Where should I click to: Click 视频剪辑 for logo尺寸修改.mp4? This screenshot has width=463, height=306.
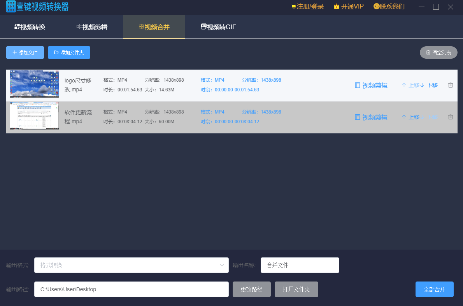point(371,86)
